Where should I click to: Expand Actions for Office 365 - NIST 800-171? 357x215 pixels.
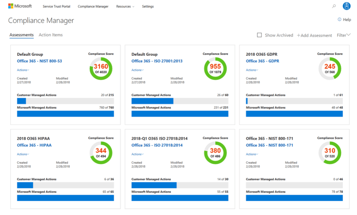click(252, 154)
